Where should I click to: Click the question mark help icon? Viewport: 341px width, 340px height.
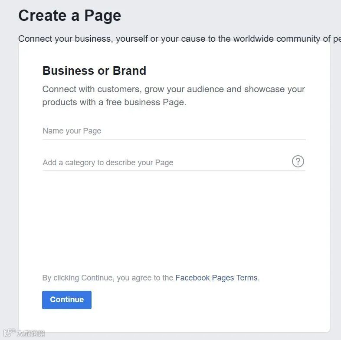click(x=298, y=162)
